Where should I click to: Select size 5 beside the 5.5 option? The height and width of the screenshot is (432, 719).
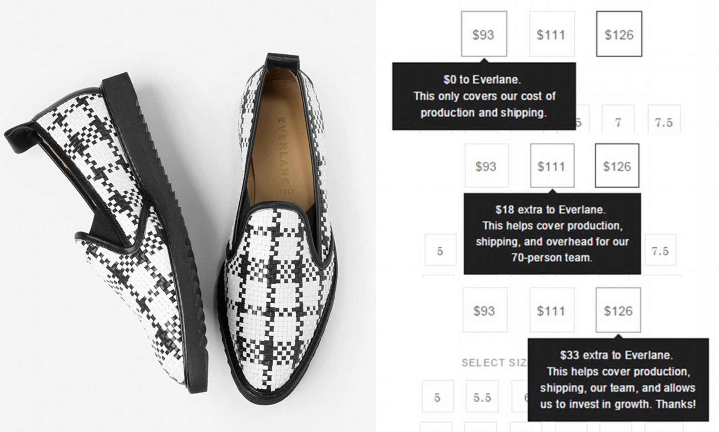(437, 397)
